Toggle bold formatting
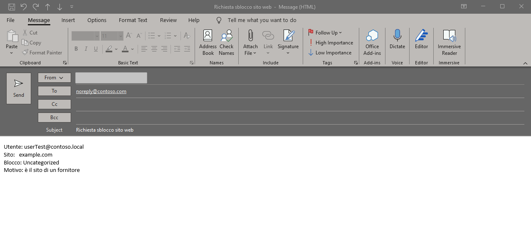The height and width of the screenshot is (228, 531). [x=76, y=49]
